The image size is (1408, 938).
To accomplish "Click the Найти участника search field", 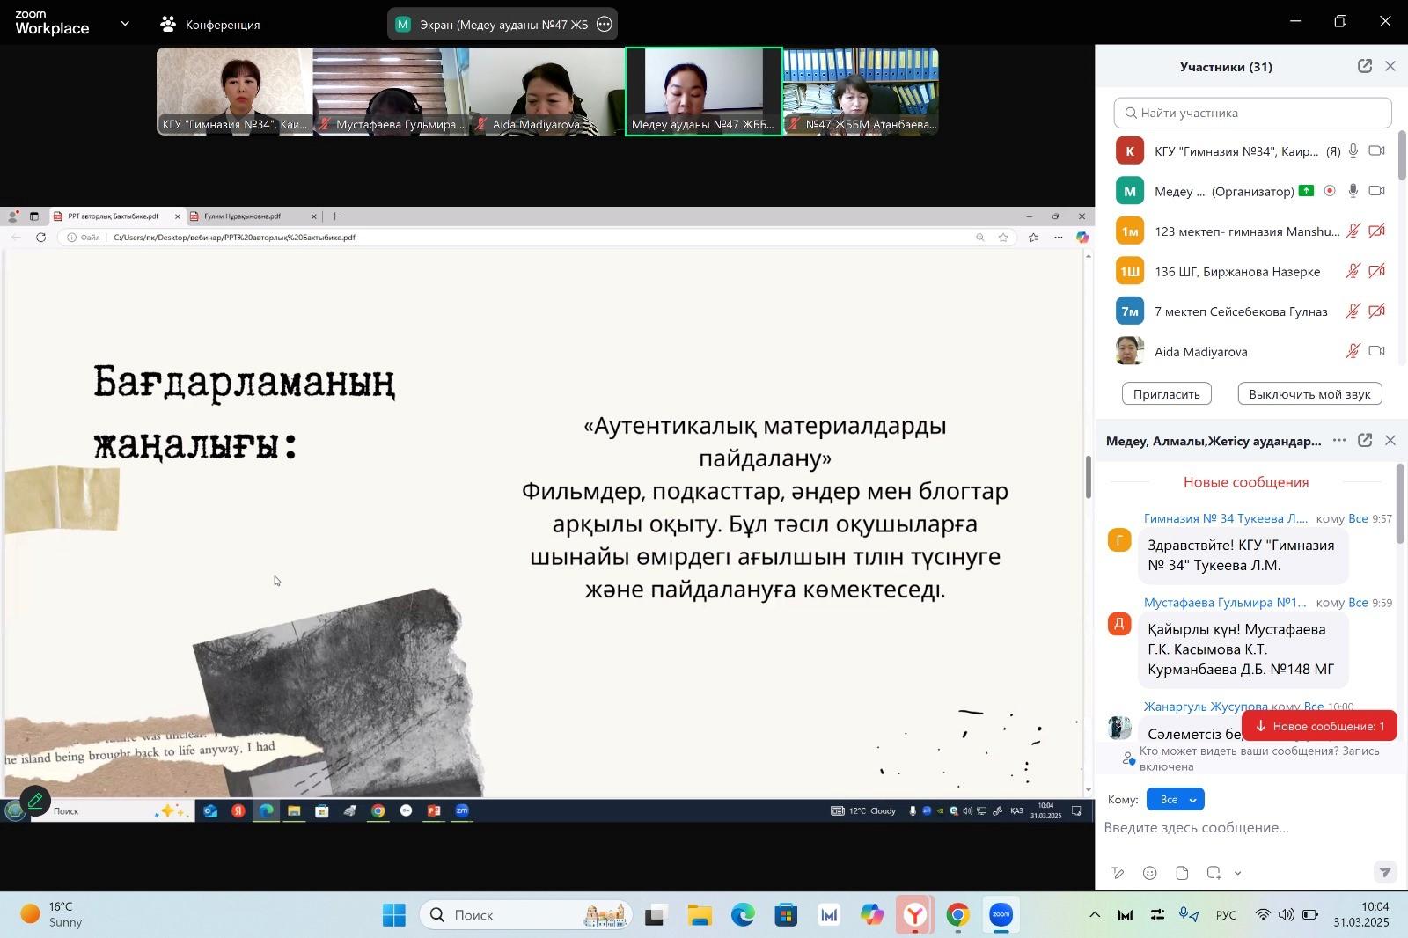I will click(x=1252, y=113).
